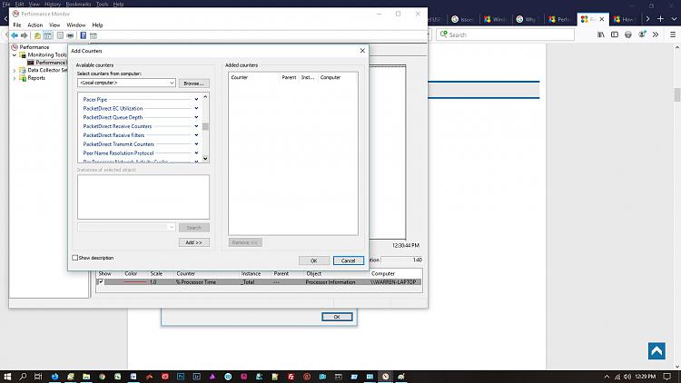
Task: Expand the Reports tree node
Action: click(15, 78)
